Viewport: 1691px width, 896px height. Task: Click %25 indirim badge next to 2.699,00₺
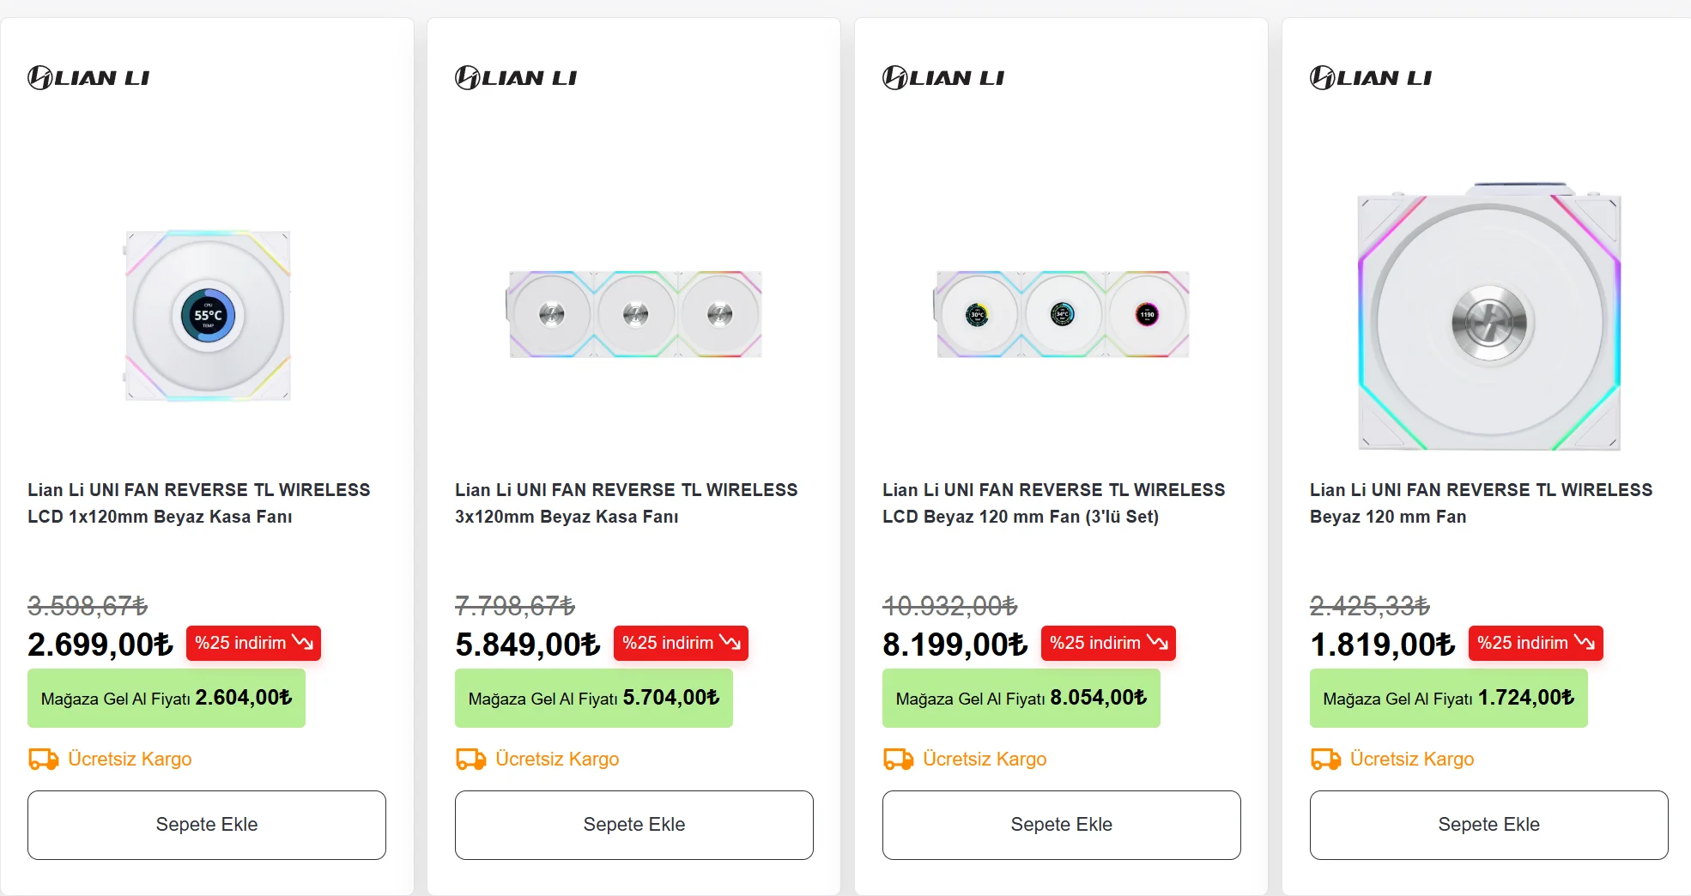click(253, 643)
